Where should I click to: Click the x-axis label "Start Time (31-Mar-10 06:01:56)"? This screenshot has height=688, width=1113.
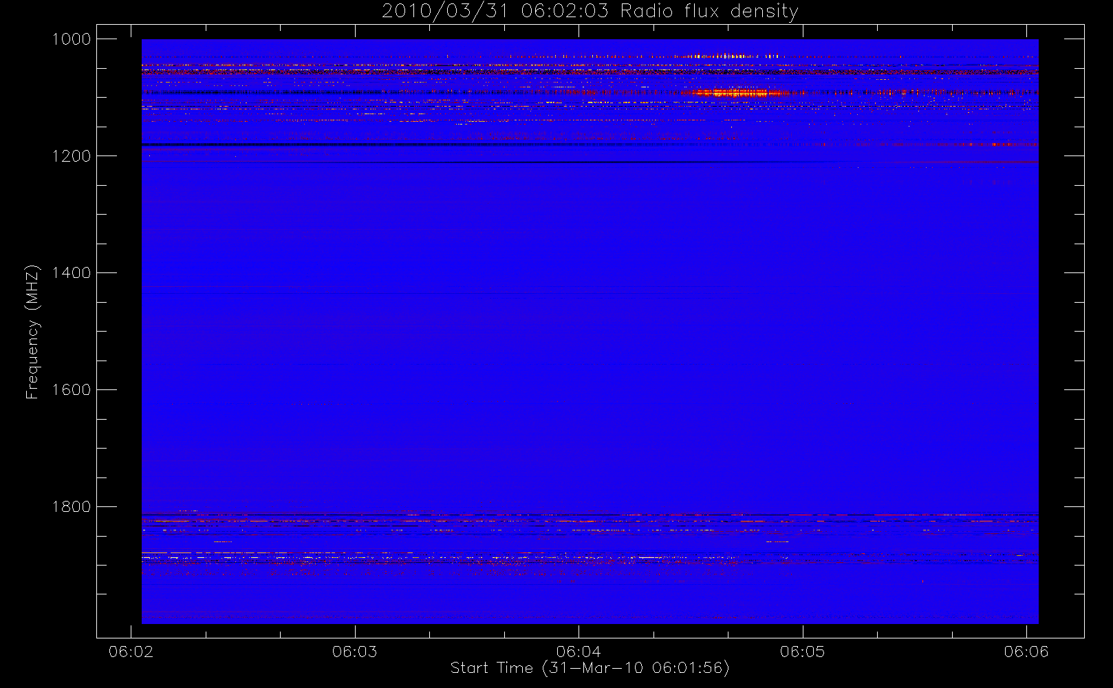(590, 668)
